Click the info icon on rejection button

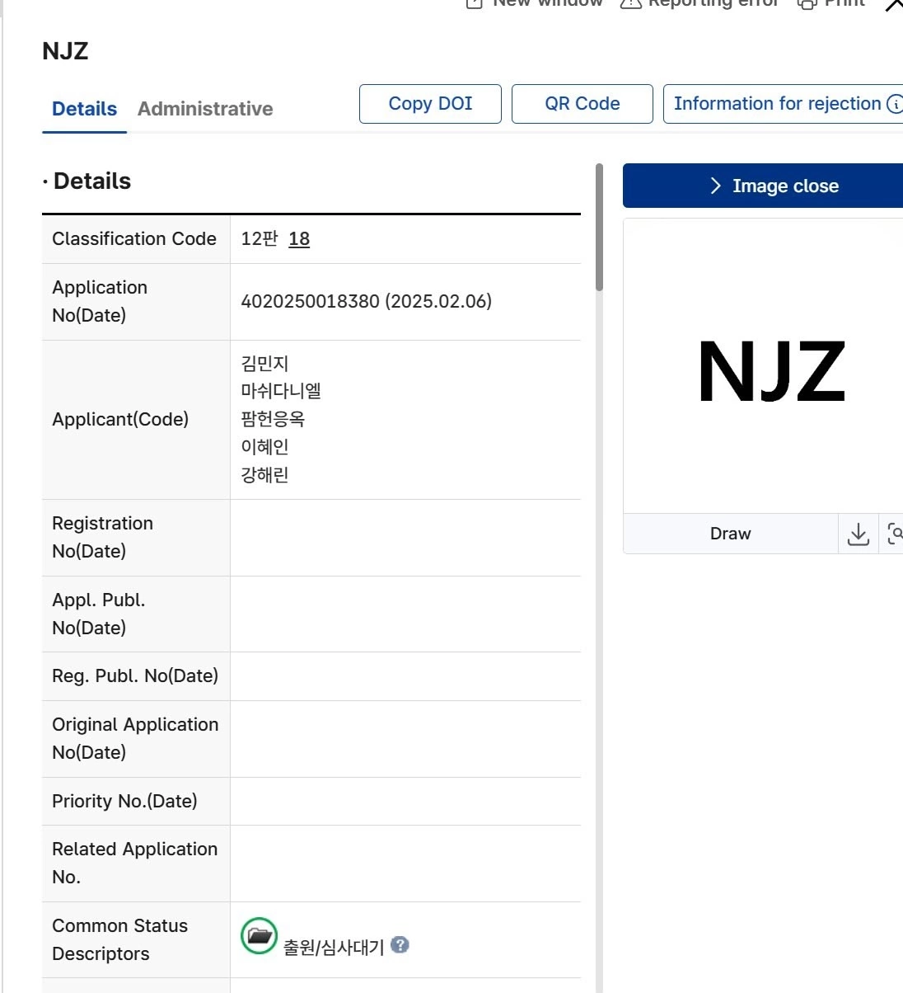(895, 104)
